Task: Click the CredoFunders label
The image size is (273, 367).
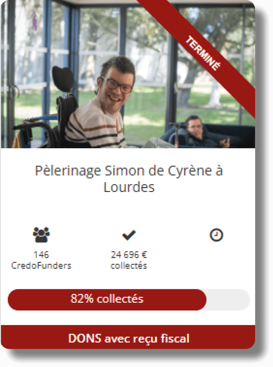Action: pos(41,265)
